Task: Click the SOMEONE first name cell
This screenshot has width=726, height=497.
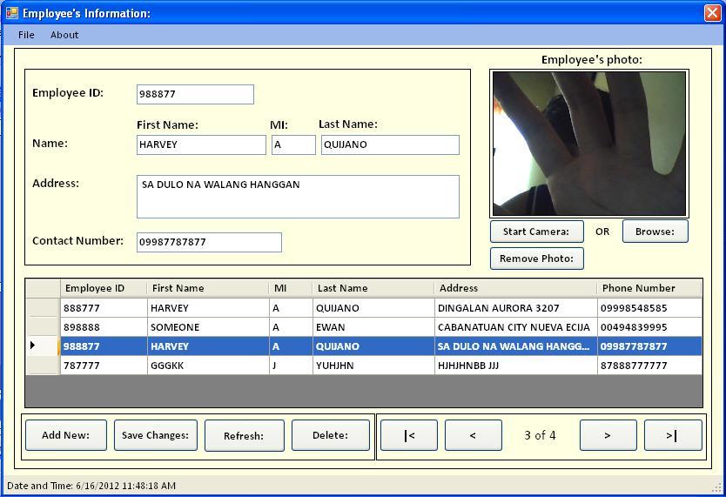Action: pyautogui.click(x=208, y=327)
